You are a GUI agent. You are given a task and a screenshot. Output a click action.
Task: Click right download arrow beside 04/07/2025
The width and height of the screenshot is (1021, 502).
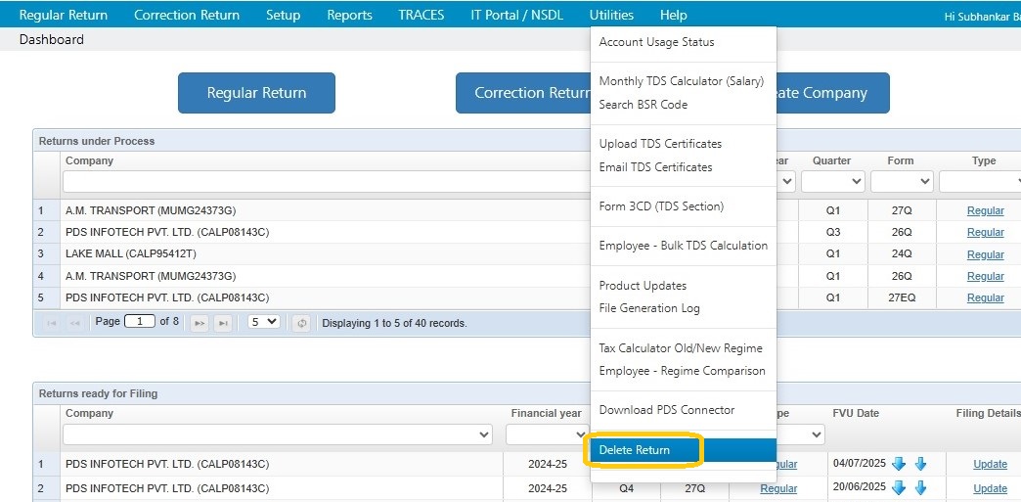tap(920, 464)
